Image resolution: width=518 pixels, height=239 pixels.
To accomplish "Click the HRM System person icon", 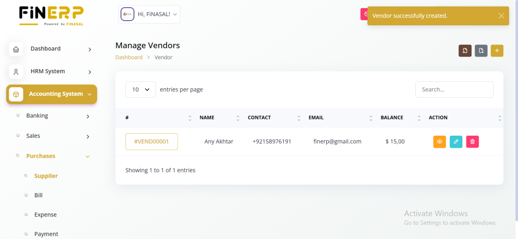I will pyautogui.click(x=16, y=72).
